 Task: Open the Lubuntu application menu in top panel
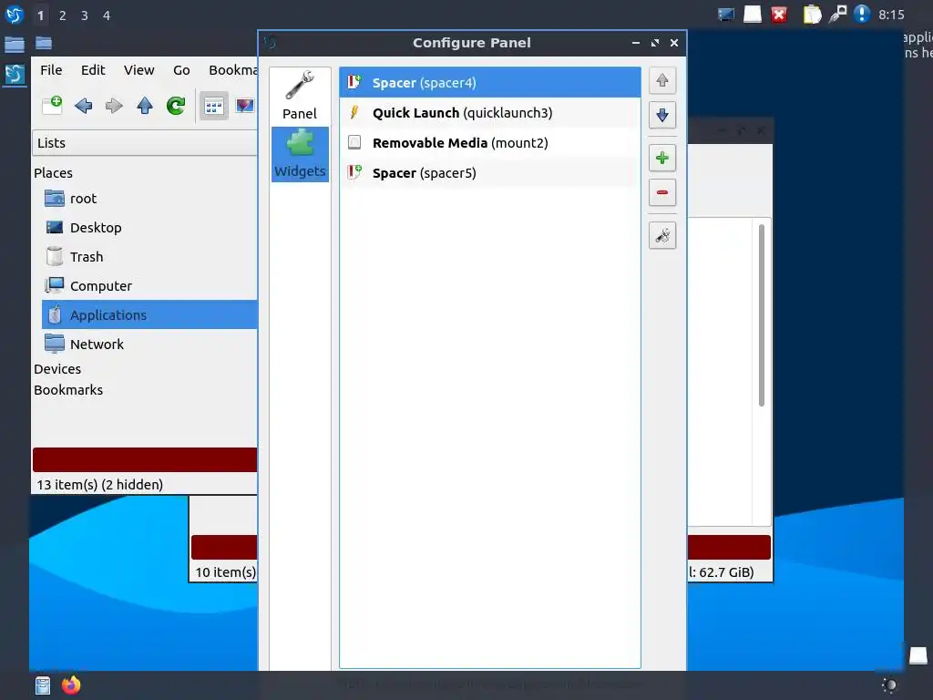tap(15, 15)
